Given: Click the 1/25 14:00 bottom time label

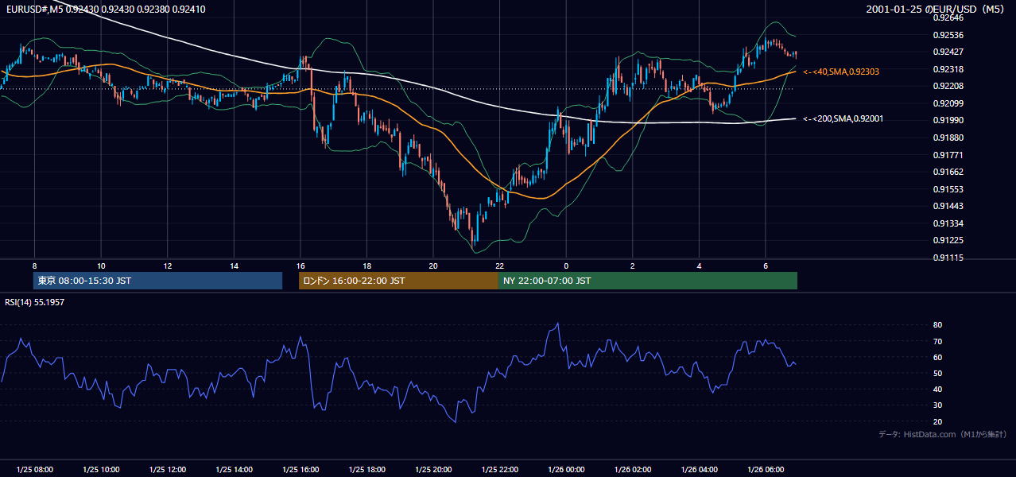Looking at the screenshot, I should point(234,469).
